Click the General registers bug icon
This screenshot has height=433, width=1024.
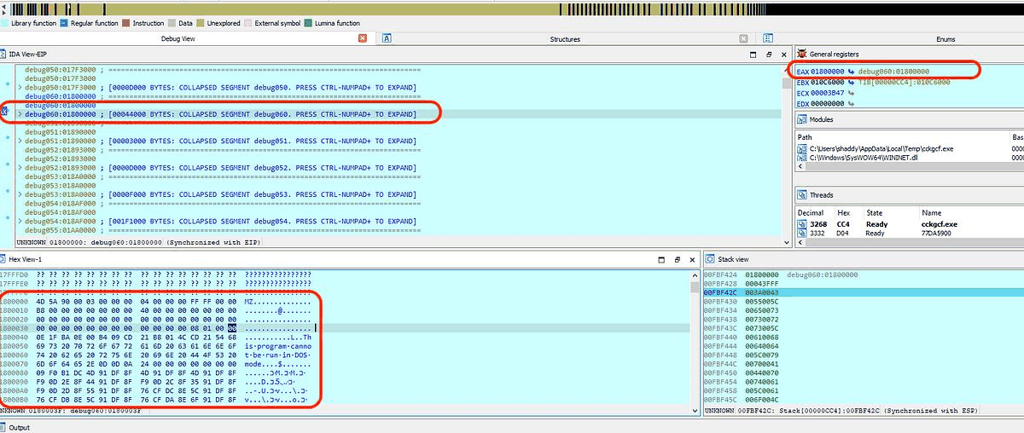click(x=801, y=54)
